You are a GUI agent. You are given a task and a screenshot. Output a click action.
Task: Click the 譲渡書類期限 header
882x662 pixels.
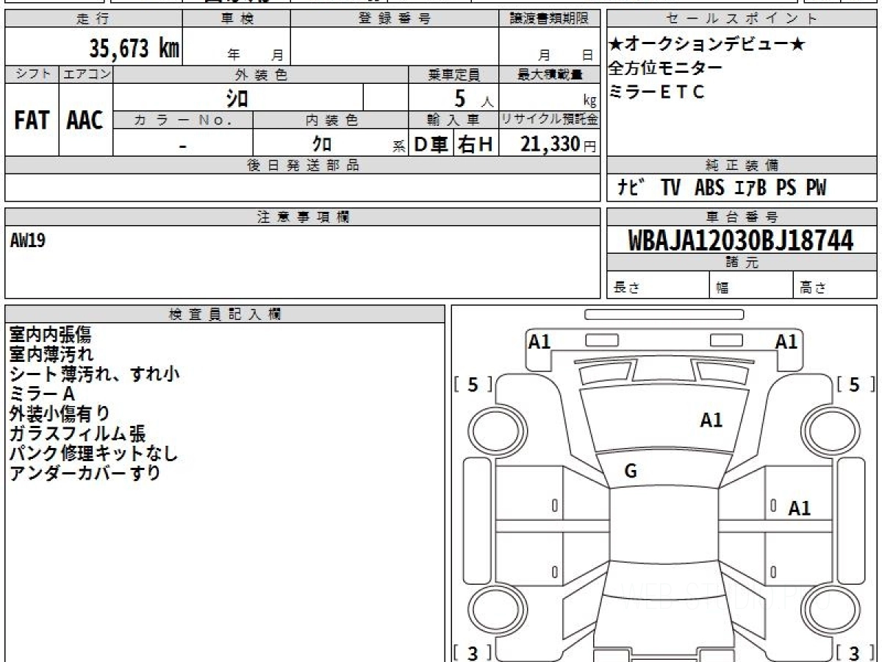549,19
